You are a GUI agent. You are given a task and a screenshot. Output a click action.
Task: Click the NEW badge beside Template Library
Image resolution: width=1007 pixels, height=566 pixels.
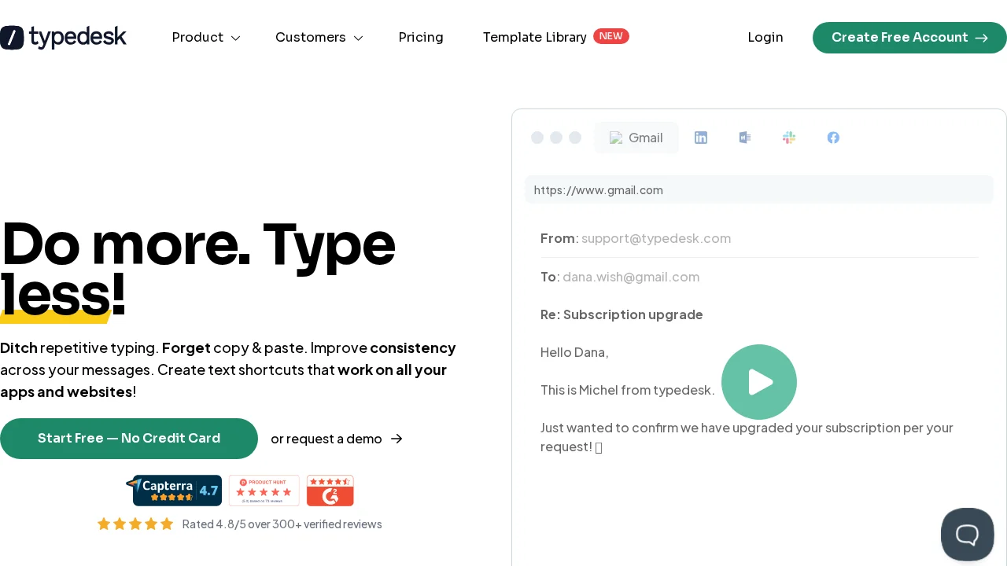pos(611,36)
